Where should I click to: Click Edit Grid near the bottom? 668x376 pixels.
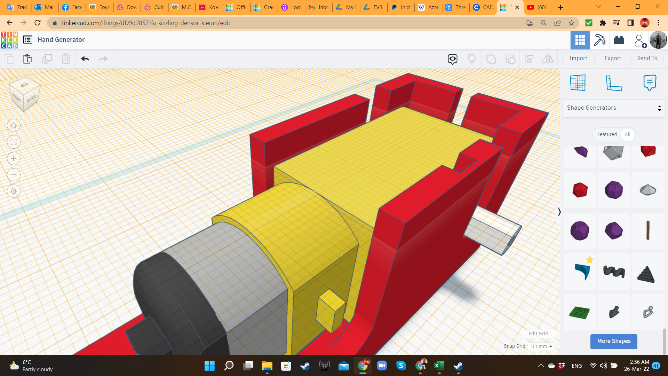(x=538, y=334)
